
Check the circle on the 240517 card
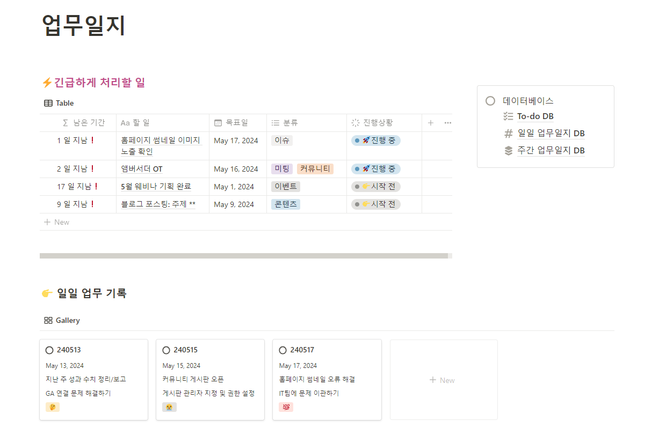pyautogui.click(x=283, y=350)
